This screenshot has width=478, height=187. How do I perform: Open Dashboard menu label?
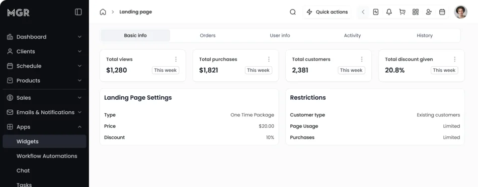click(31, 37)
